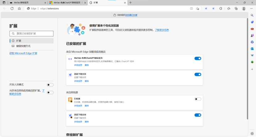Enable the 巨优惠 extension toggle
This screenshot has width=256, height=137.
[x=198, y=99]
